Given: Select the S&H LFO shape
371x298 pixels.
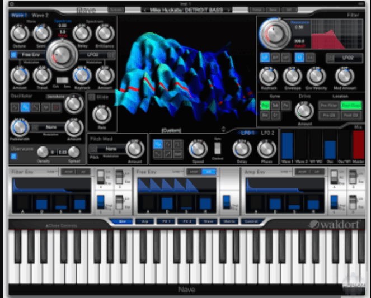Looking at the screenshot, I should 178,154.
